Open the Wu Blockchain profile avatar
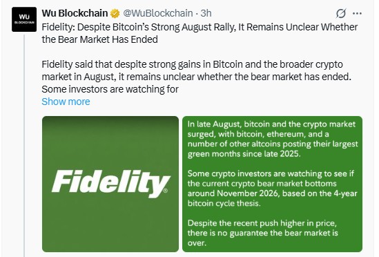 click(24, 19)
